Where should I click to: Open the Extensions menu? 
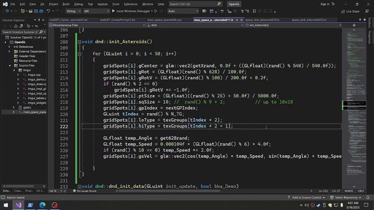131,4
